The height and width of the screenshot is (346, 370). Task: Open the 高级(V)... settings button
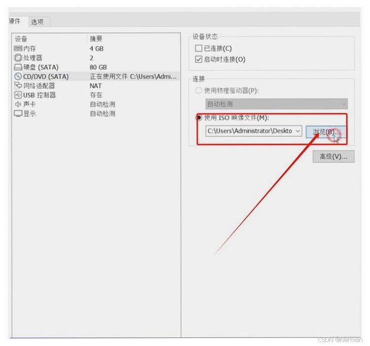pos(333,157)
